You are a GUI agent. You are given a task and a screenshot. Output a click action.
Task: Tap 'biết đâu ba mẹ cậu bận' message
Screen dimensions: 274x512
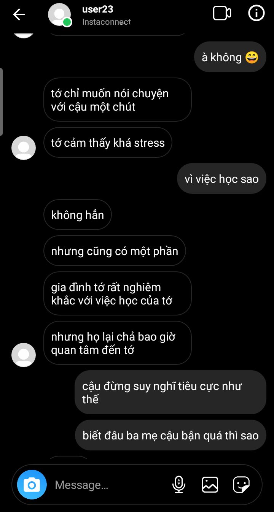click(x=170, y=435)
